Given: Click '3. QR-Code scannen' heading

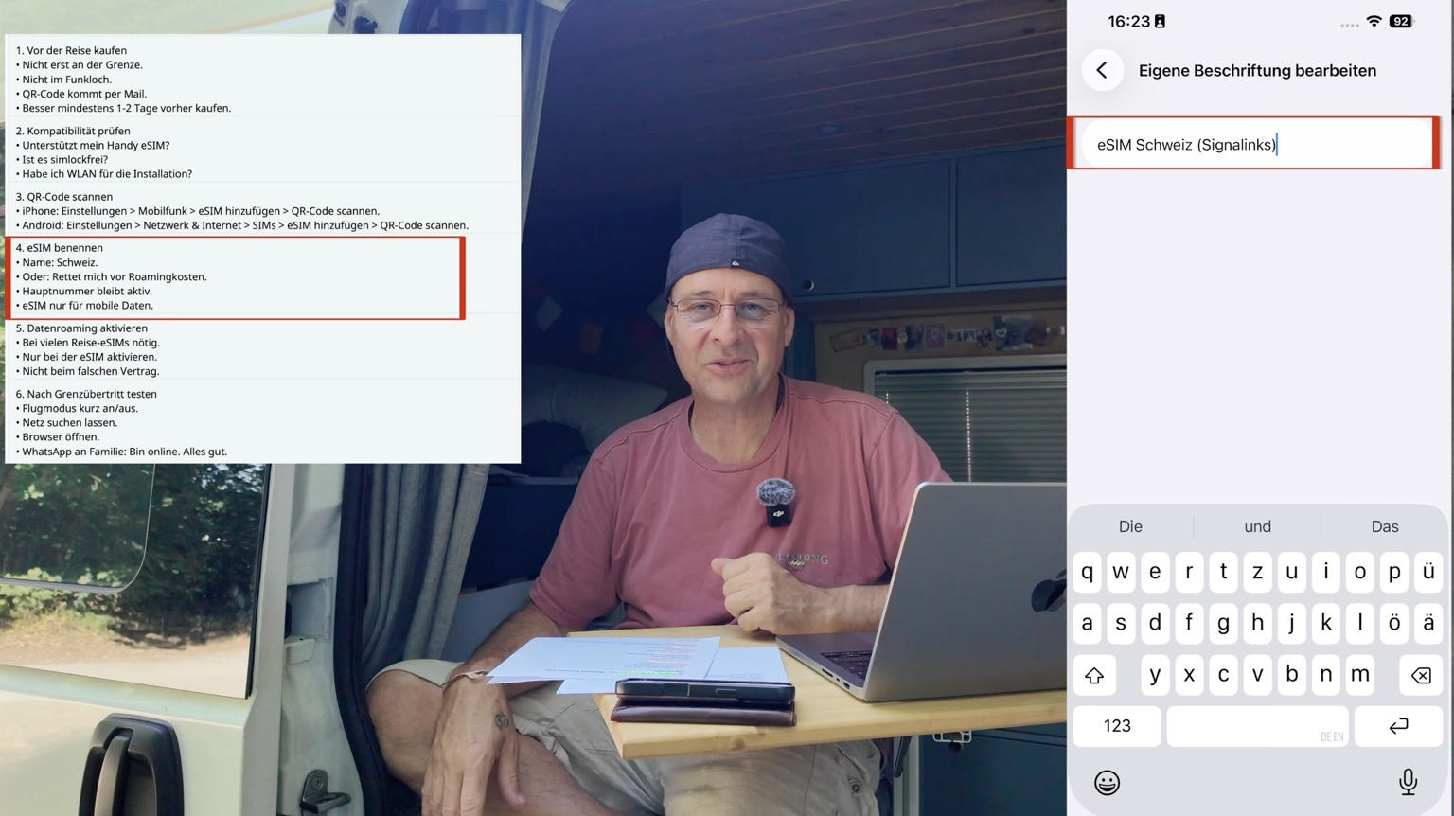Looking at the screenshot, I should 64,197.
